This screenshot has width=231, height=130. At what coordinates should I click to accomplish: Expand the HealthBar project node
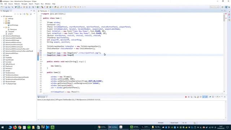[2, 58]
